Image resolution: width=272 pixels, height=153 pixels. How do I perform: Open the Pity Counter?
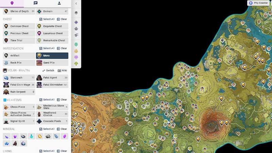[258, 3]
